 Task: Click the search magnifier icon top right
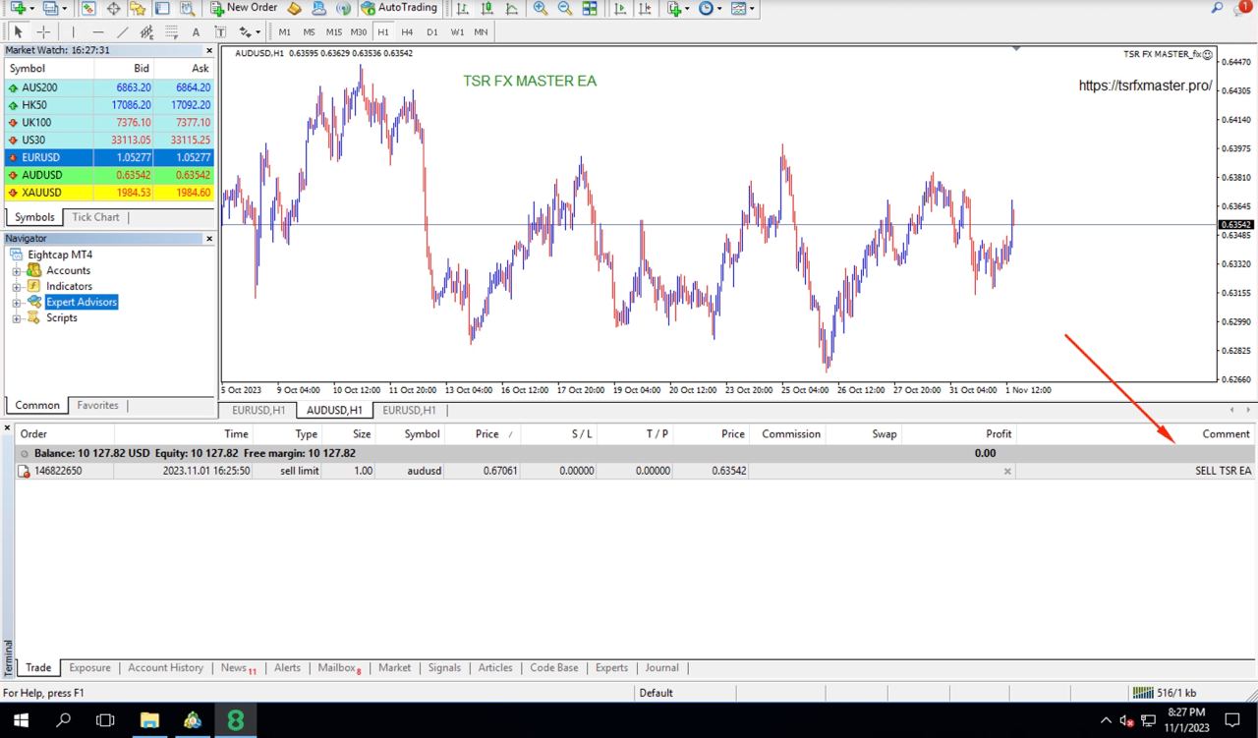tap(1217, 8)
